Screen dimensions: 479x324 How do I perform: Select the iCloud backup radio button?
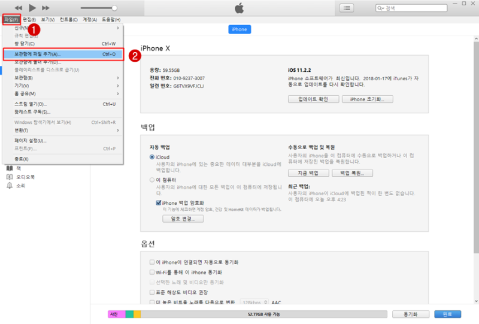[152, 157]
